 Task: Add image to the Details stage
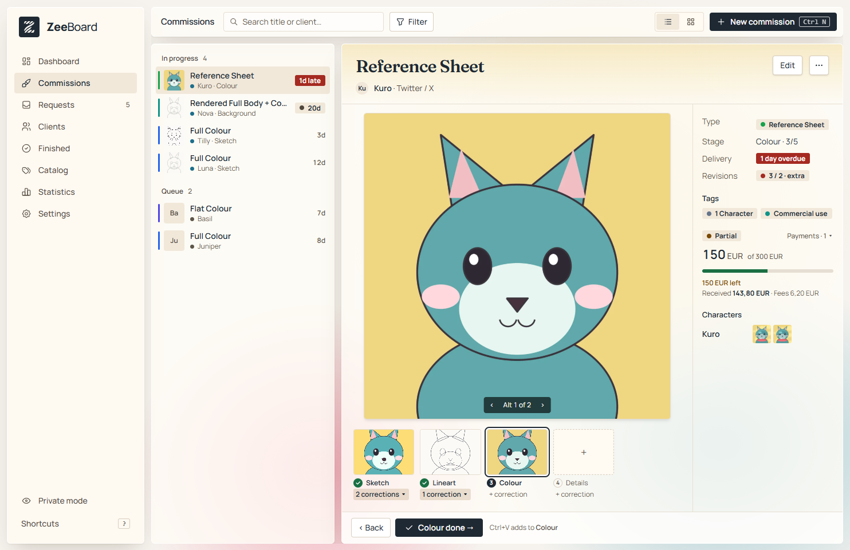tap(584, 452)
